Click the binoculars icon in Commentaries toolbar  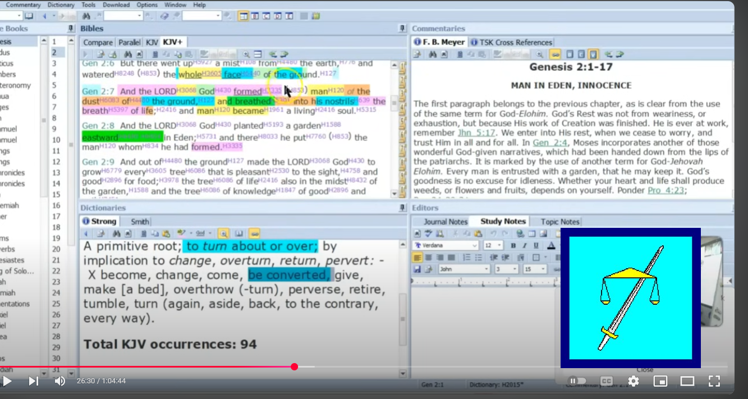point(433,54)
